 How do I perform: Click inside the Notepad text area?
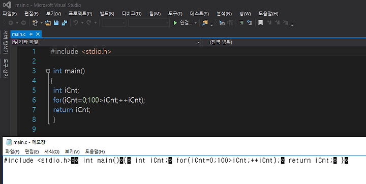tap(185, 170)
